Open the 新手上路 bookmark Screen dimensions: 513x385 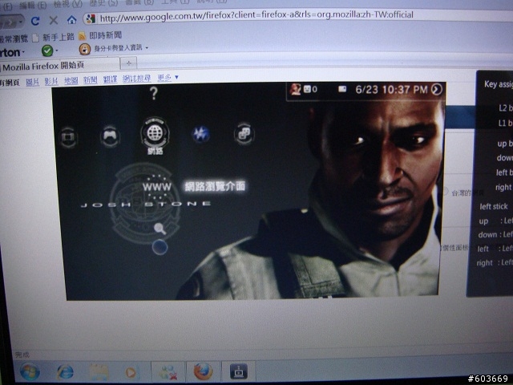click(x=54, y=38)
